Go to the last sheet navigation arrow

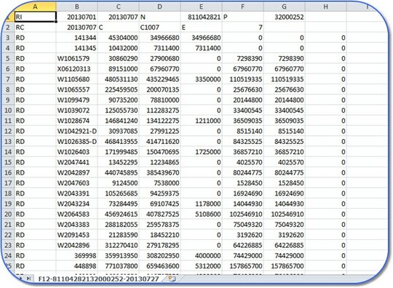point(29,279)
